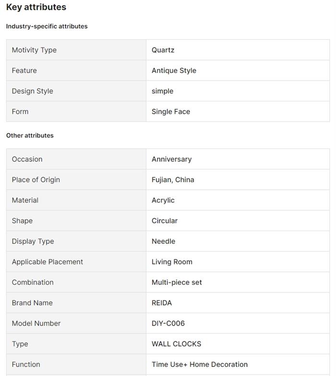The width and height of the screenshot is (336, 376).
Task: Click the Other attributes subheading
Action: 30,135
